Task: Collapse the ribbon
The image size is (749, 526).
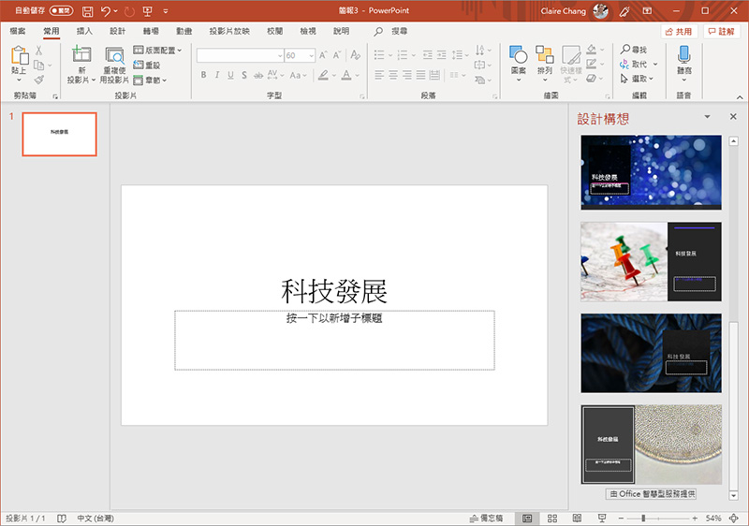Action: 740,97
